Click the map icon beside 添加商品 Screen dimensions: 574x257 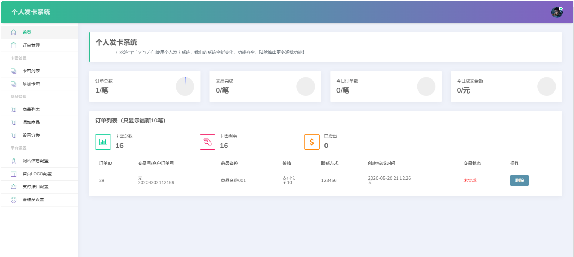coord(13,122)
